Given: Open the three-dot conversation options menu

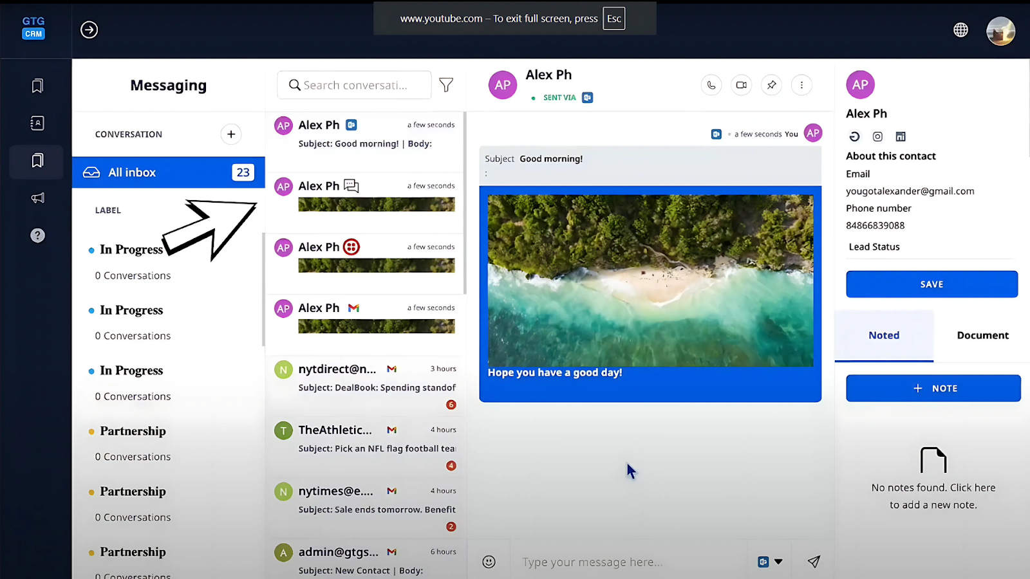Looking at the screenshot, I should [x=801, y=85].
